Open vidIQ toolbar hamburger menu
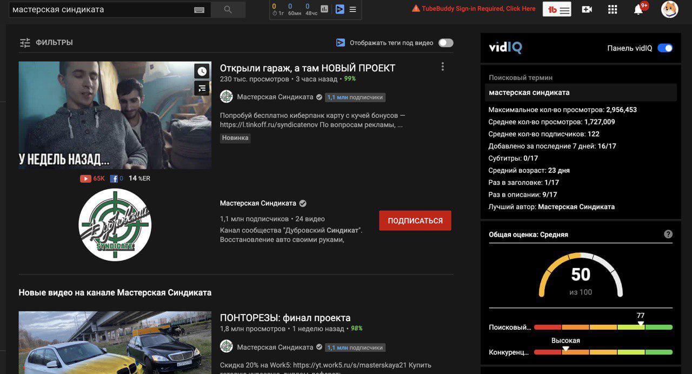 (352, 10)
